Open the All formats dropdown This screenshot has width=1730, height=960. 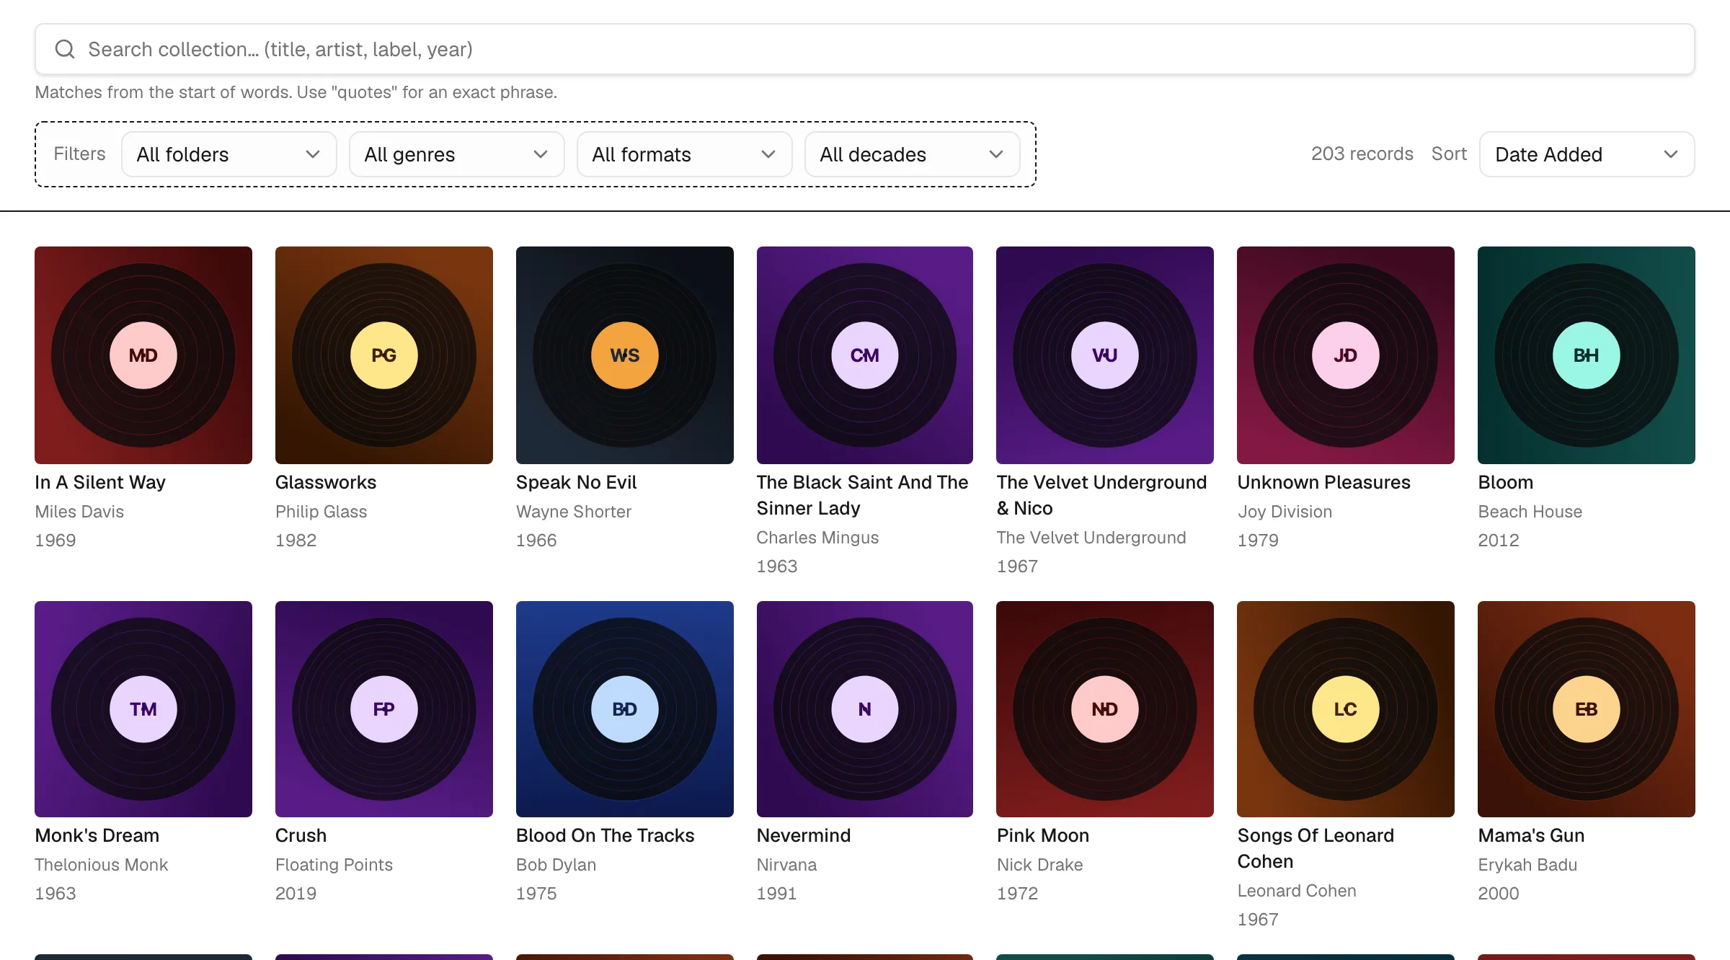tap(684, 154)
